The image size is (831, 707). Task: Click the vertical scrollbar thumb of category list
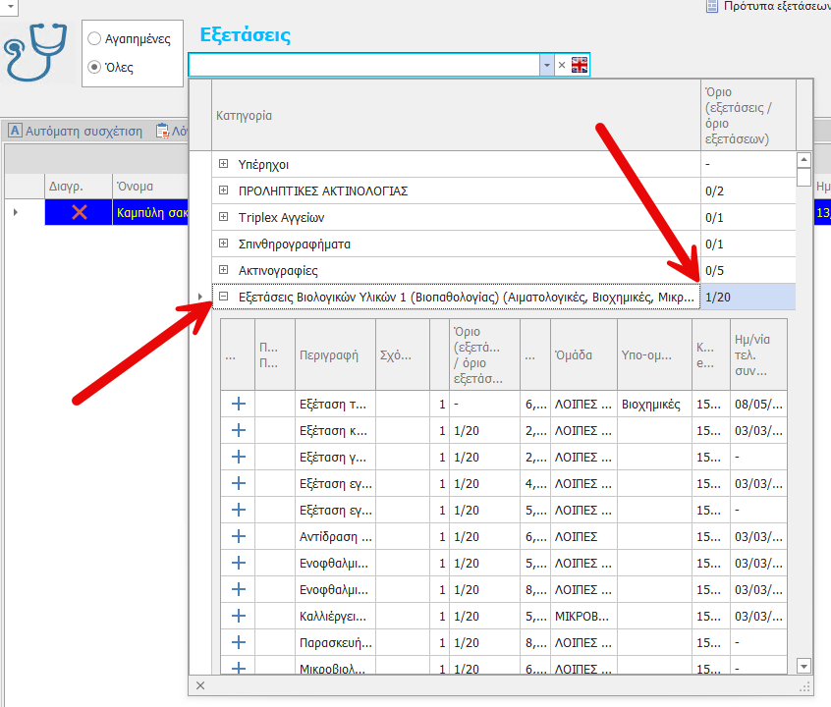pyautogui.click(x=803, y=177)
